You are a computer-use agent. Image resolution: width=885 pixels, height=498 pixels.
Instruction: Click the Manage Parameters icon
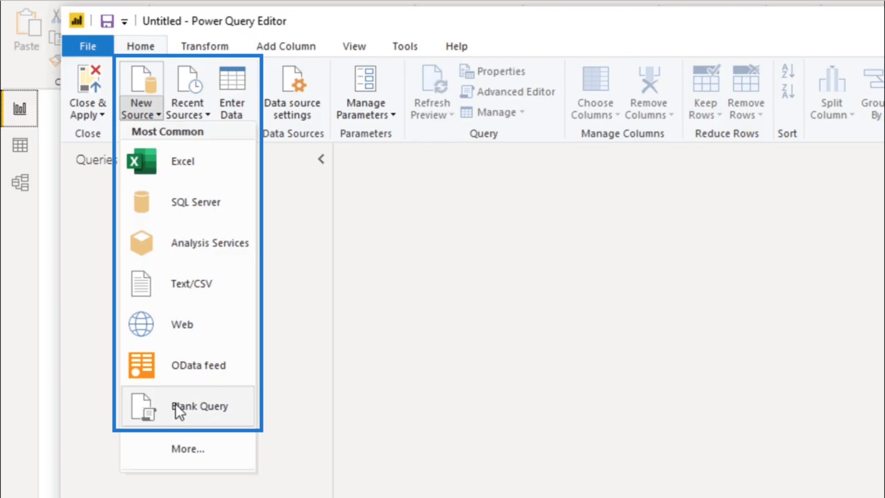[365, 79]
